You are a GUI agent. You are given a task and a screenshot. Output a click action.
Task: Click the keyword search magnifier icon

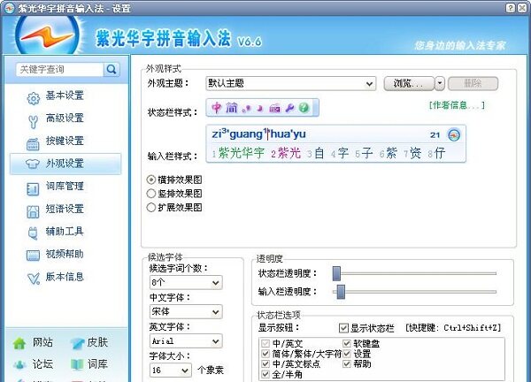click(x=112, y=69)
